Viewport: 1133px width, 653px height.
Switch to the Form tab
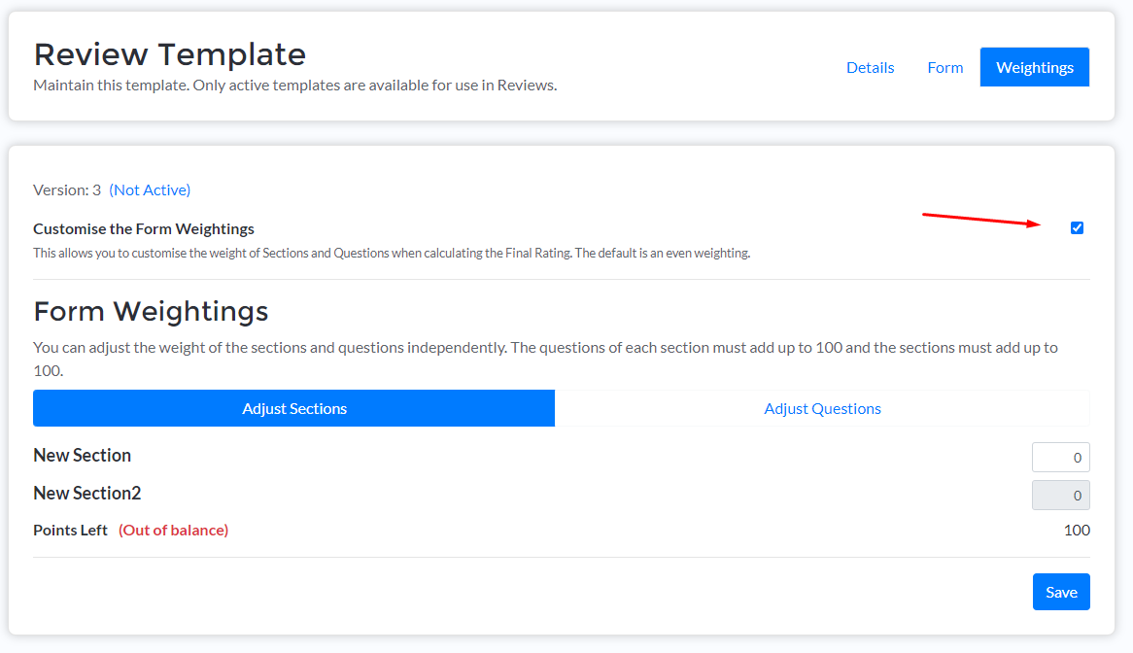click(944, 67)
